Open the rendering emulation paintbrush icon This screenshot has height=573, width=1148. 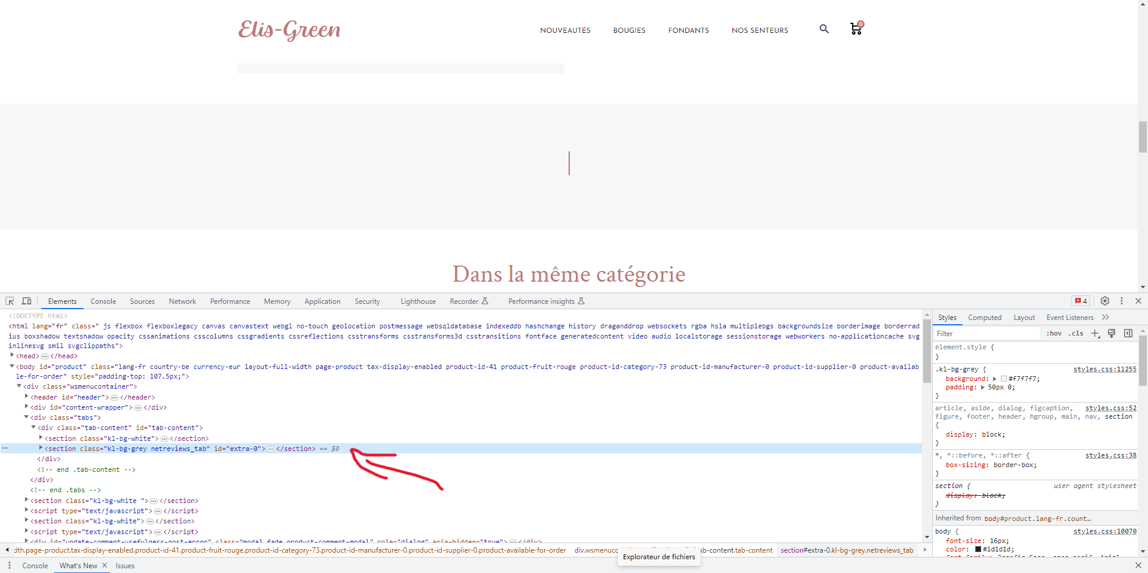pyautogui.click(x=1112, y=333)
